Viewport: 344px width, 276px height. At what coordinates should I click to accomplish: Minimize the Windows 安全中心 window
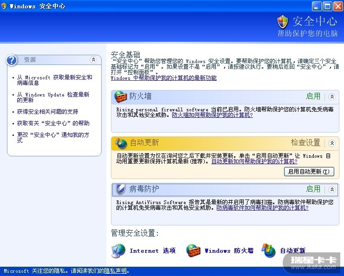click(x=316, y=6)
